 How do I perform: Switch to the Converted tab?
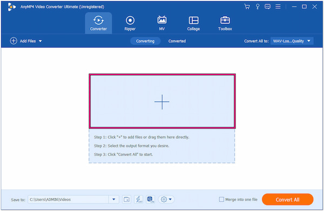click(x=177, y=41)
